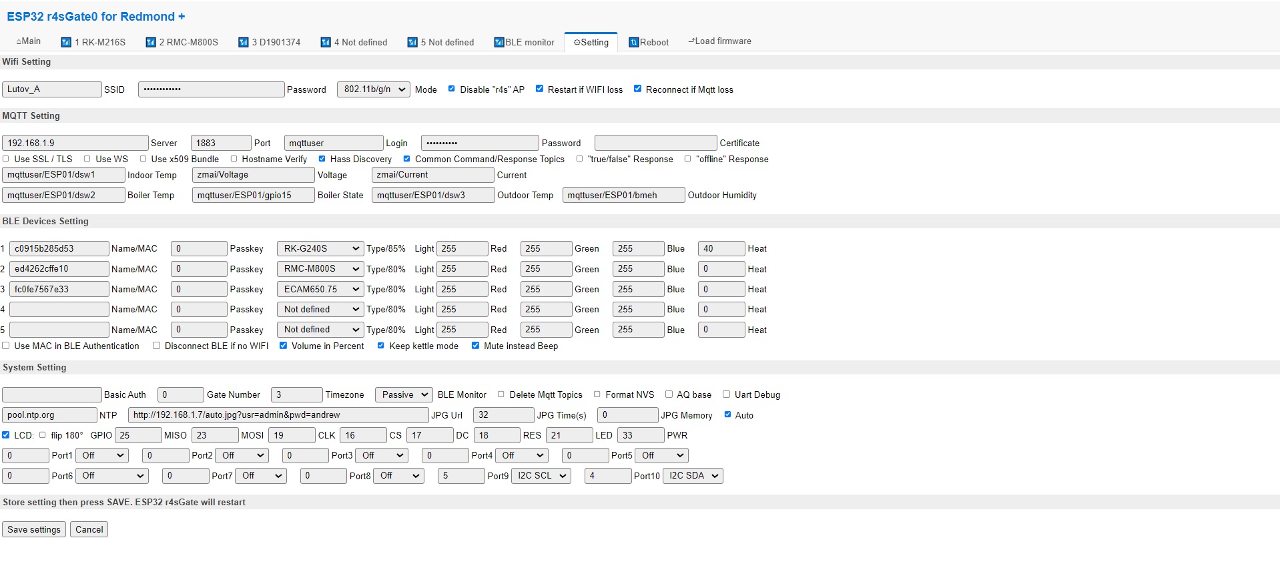Viewport: 1280px width, 580px height.
Task: Toggle Restart if WIFI loss checkbox
Action: [539, 89]
